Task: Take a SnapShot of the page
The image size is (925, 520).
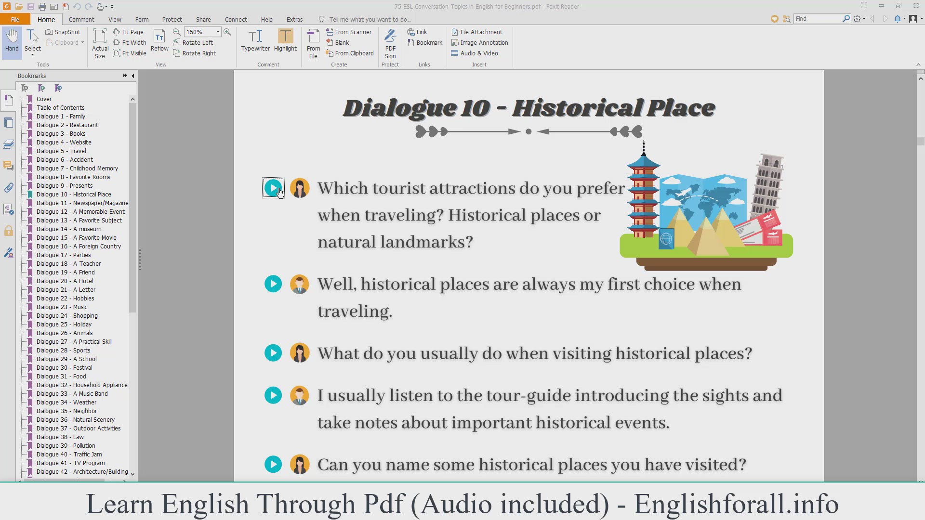Action: [x=63, y=32]
